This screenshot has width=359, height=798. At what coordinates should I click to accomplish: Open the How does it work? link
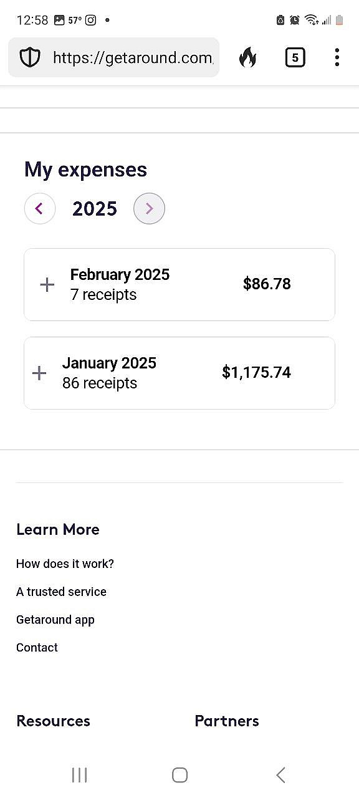click(65, 564)
